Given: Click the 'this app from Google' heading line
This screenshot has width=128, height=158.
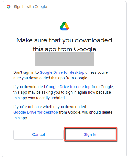Looking at the screenshot, I should [64, 49].
